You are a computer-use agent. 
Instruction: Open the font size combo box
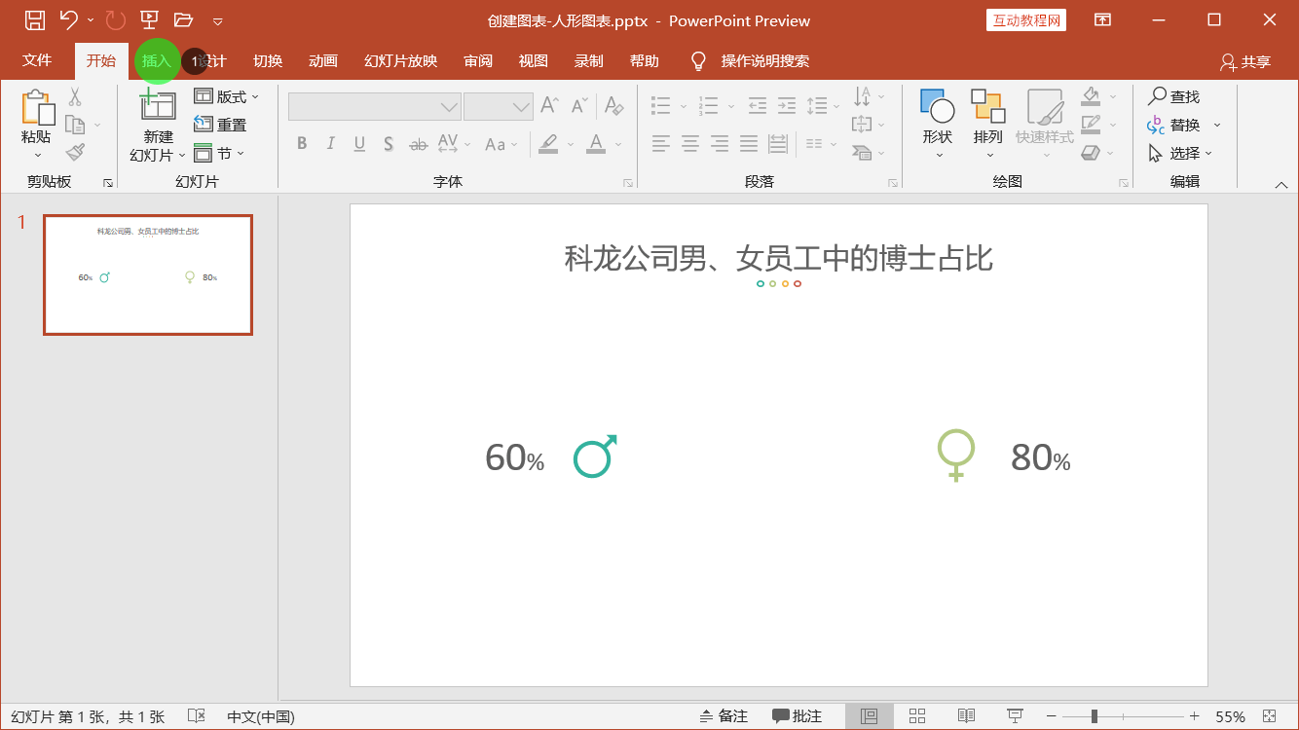coord(499,106)
